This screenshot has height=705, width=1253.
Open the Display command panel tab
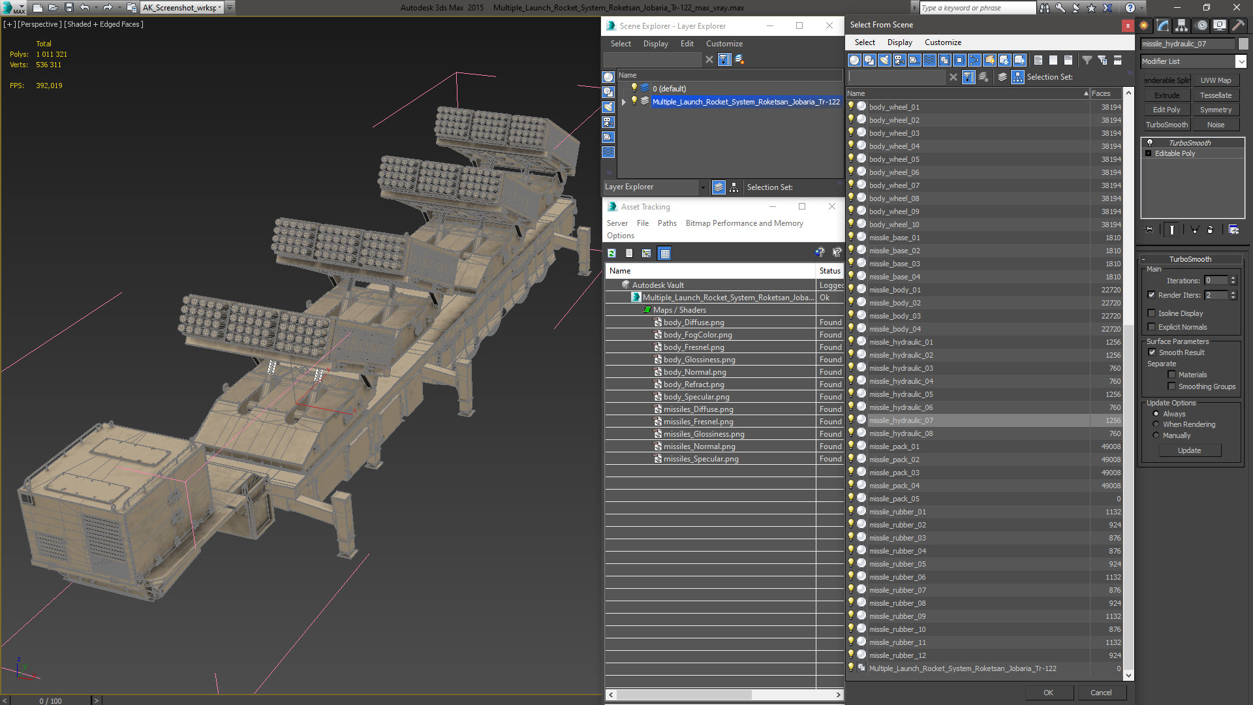(1219, 25)
